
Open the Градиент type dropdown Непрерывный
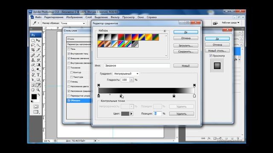point(126,74)
